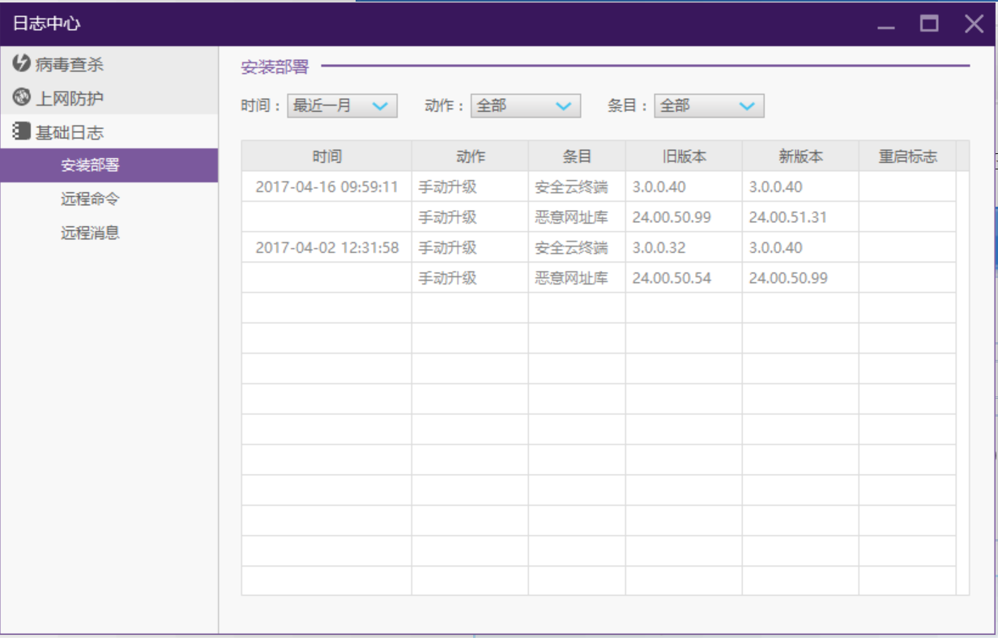Screen dimensions: 998x638
Task: Click the basic log notebook icon
Action: click(x=21, y=131)
